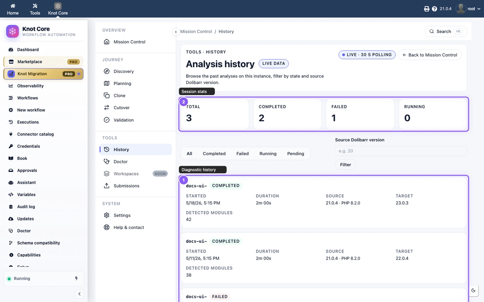Viewport: 484px width, 302px height.
Task: Focus the Source Dolibarr version field
Action: pos(401,151)
